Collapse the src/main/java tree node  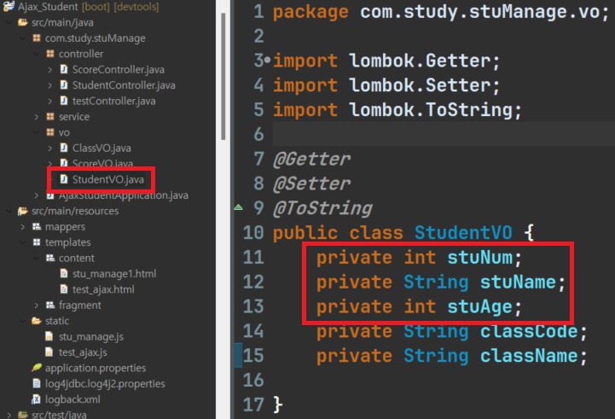click(x=9, y=23)
